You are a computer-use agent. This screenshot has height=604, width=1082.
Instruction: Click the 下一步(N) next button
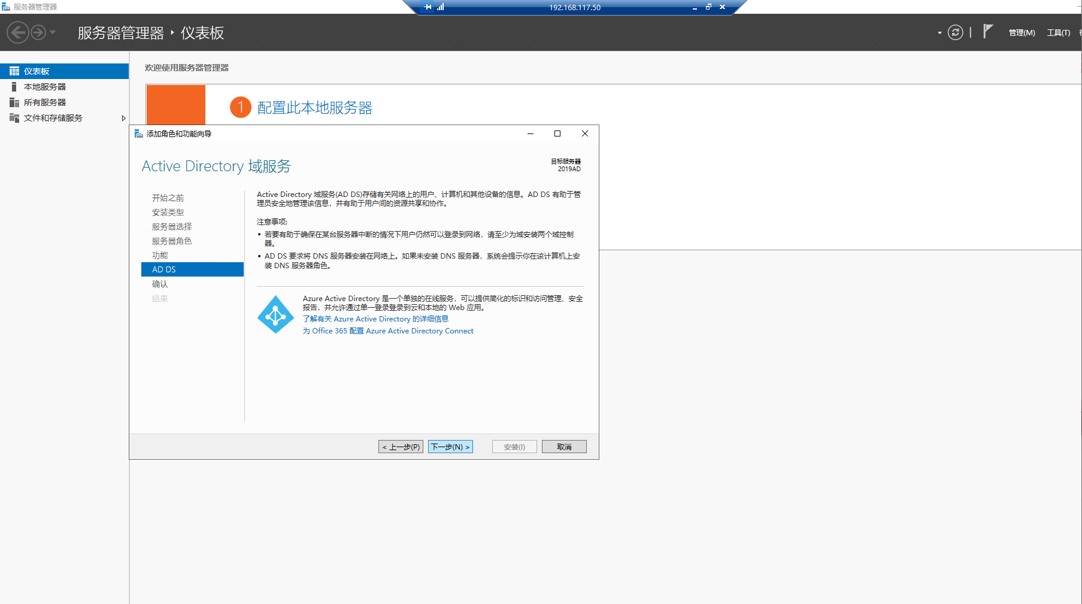pos(450,447)
